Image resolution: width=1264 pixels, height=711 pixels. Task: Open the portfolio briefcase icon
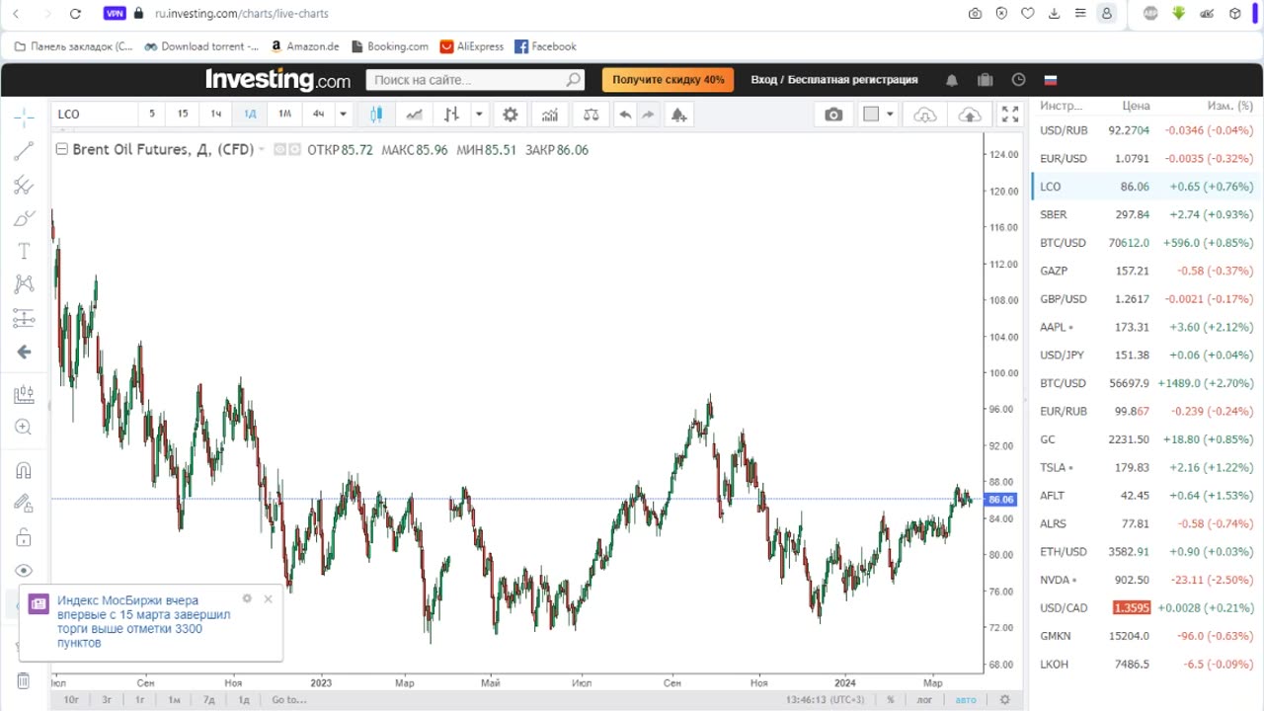click(x=985, y=80)
